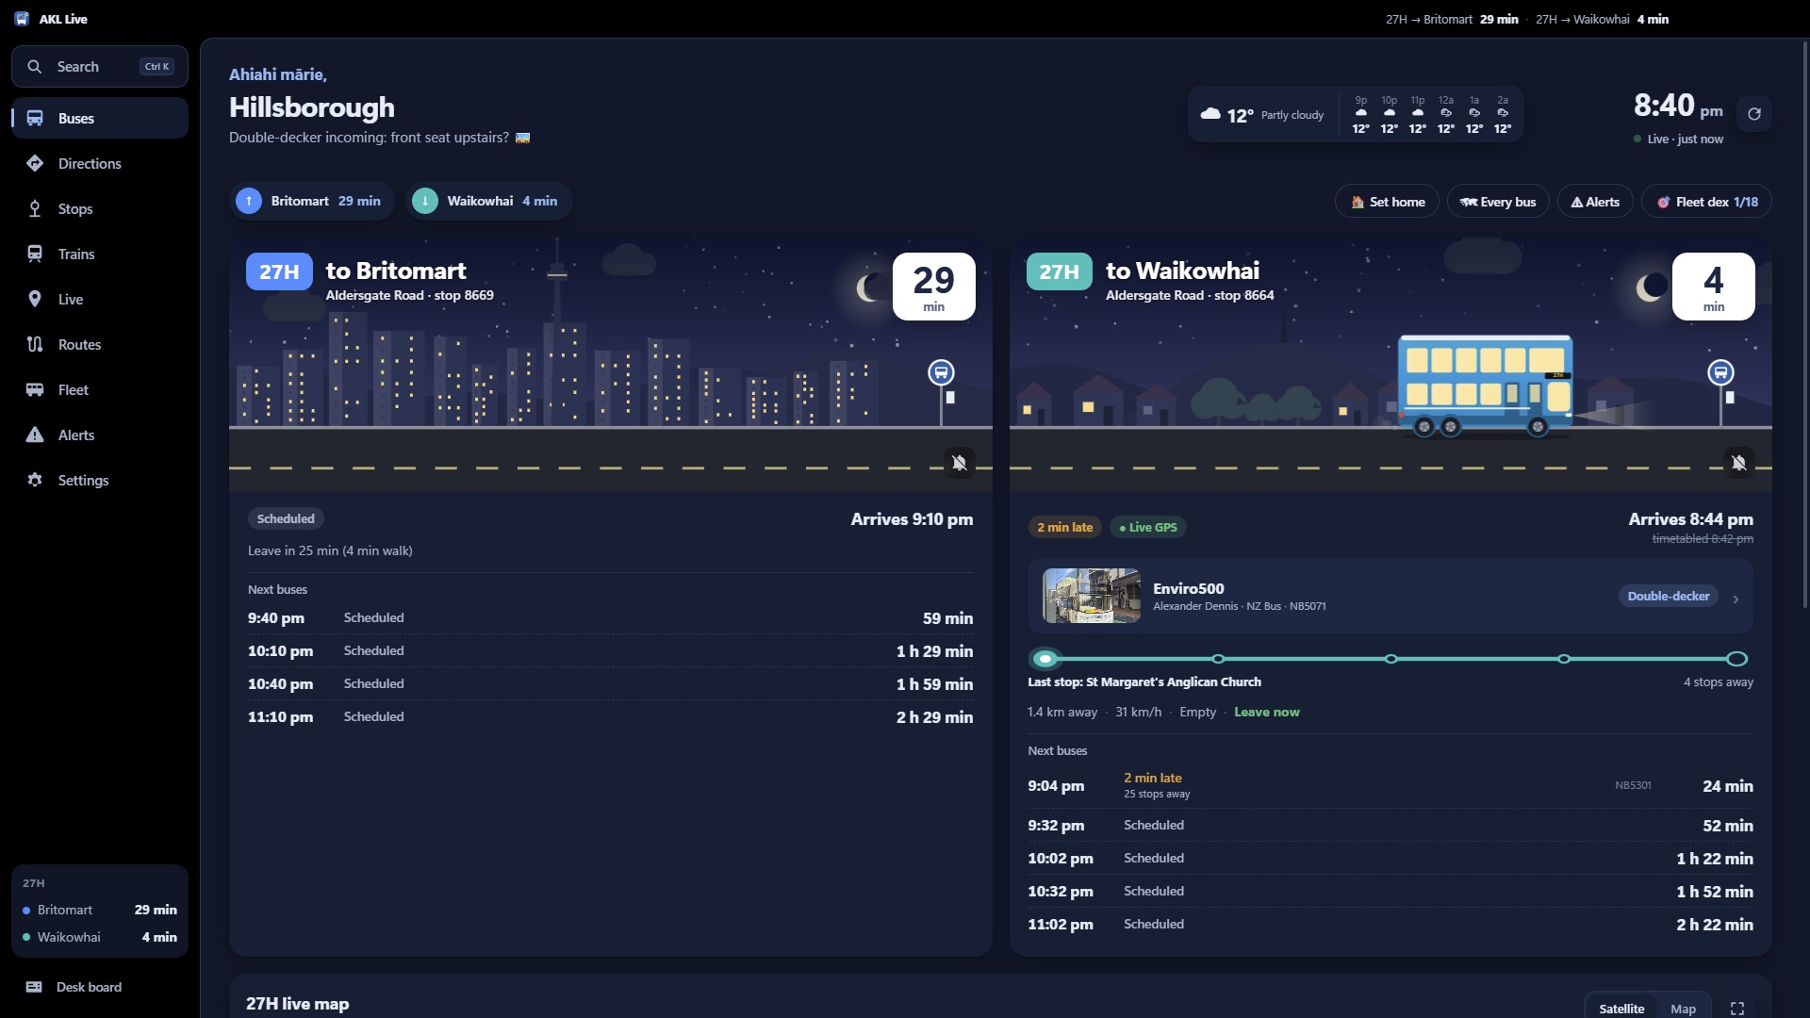1810x1018 pixels.
Task: Go to the Fleet page
Action: click(100, 389)
